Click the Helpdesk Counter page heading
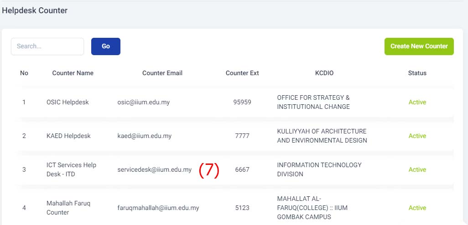The height and width of the screenshot is (225, 468). coord(35,10)
